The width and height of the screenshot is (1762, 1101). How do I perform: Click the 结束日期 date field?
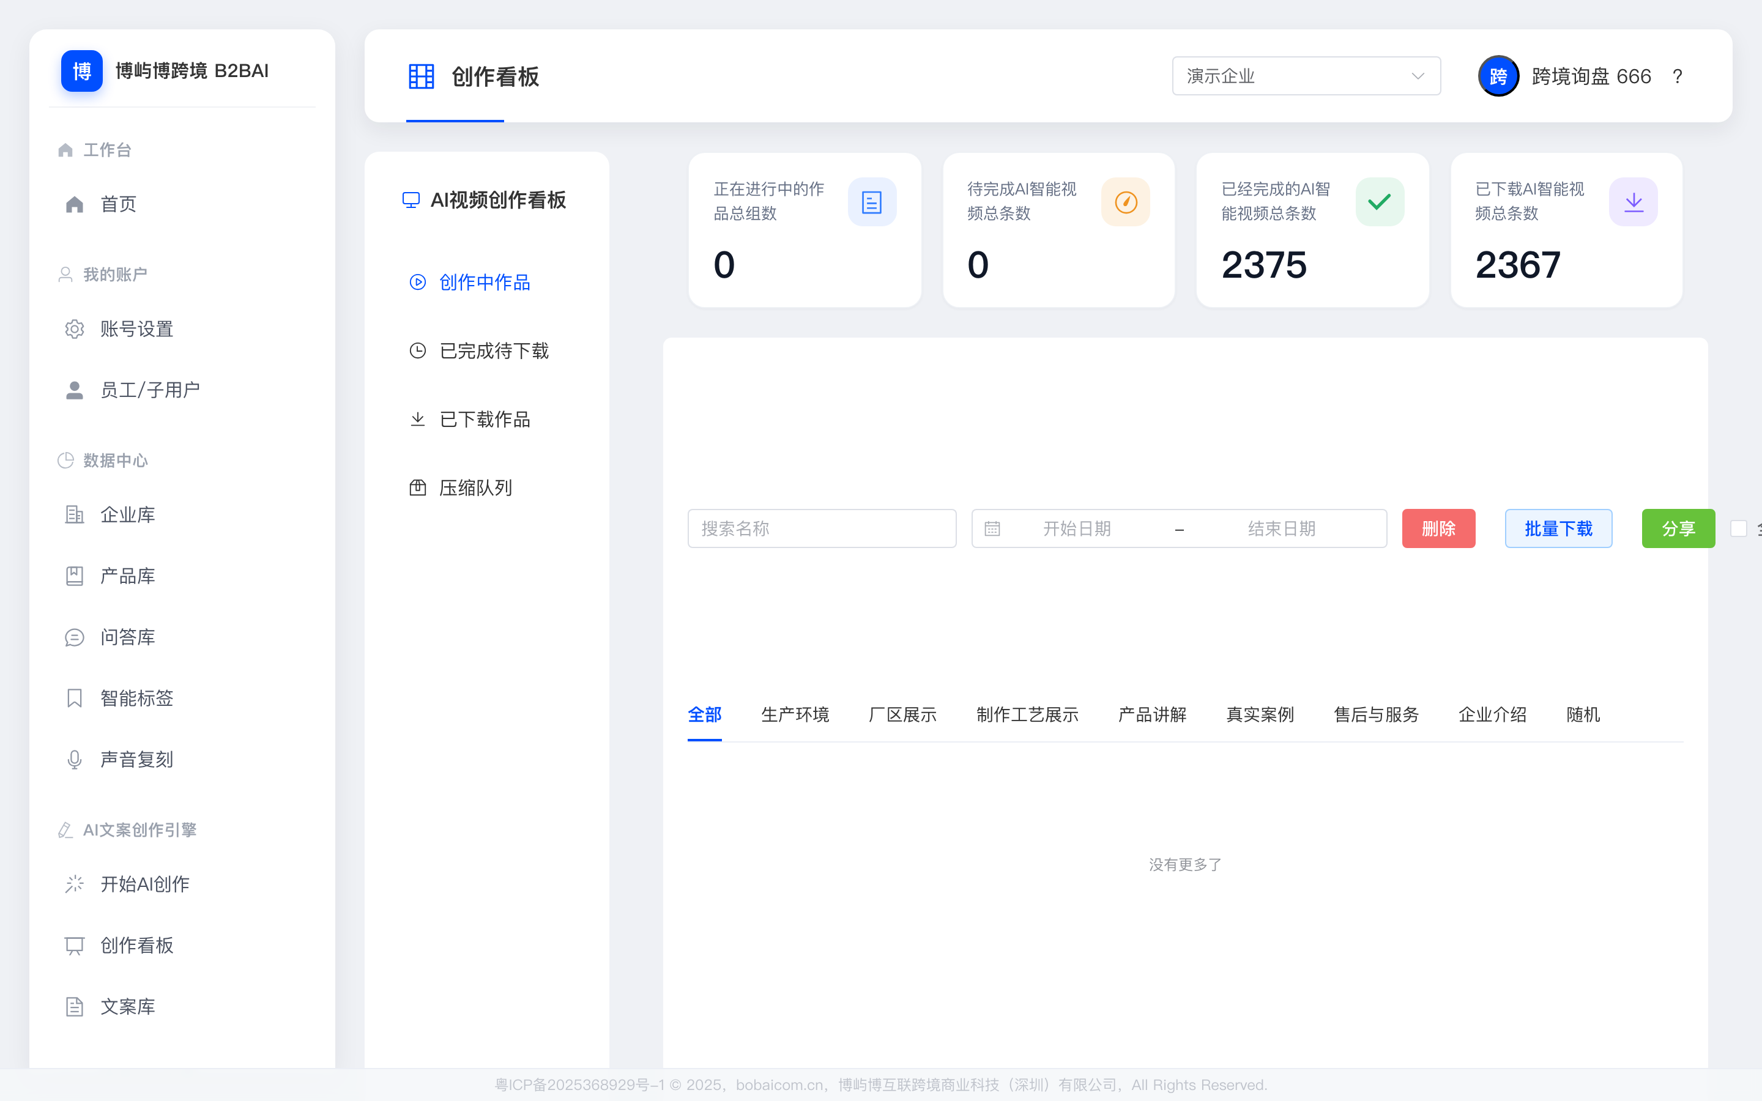pyautogui.click(x=1282, y=528)
